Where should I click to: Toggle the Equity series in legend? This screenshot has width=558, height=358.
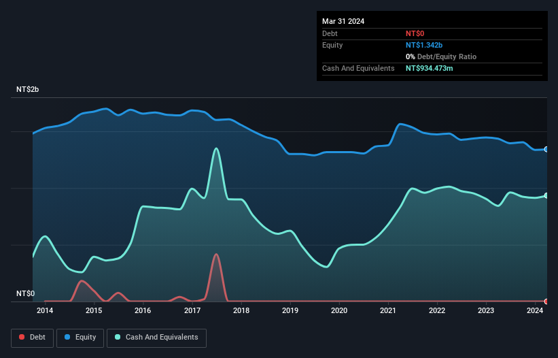click(80, 338)
